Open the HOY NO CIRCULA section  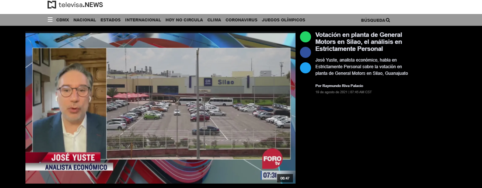(x=184, y=20)
